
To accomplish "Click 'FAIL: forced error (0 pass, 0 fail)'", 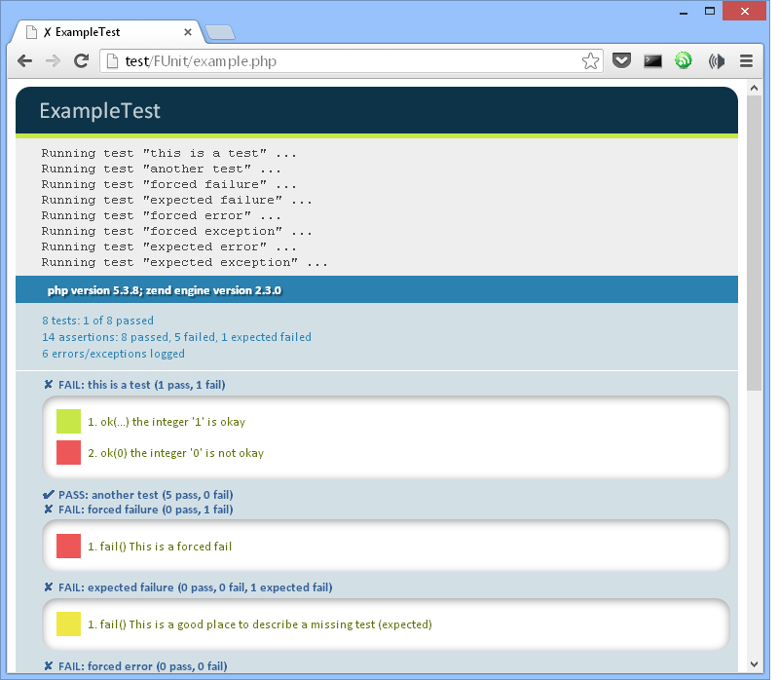I will tap(142, 666).
